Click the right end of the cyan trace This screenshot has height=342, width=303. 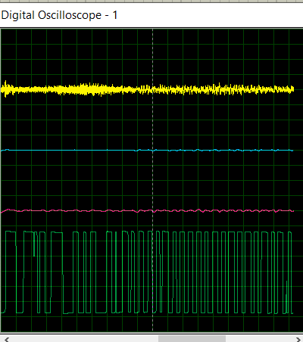[x=292, y=151]
